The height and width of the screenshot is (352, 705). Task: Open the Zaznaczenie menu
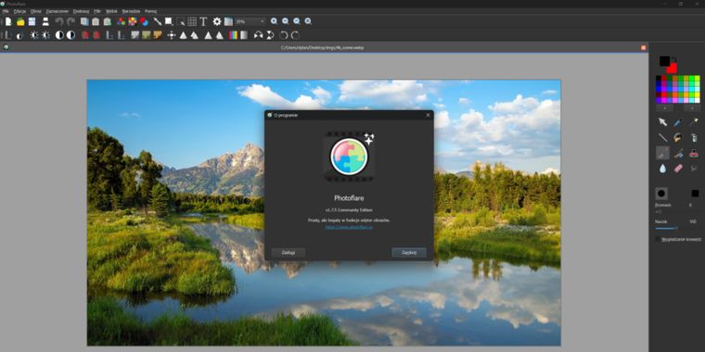pos(58,11)
